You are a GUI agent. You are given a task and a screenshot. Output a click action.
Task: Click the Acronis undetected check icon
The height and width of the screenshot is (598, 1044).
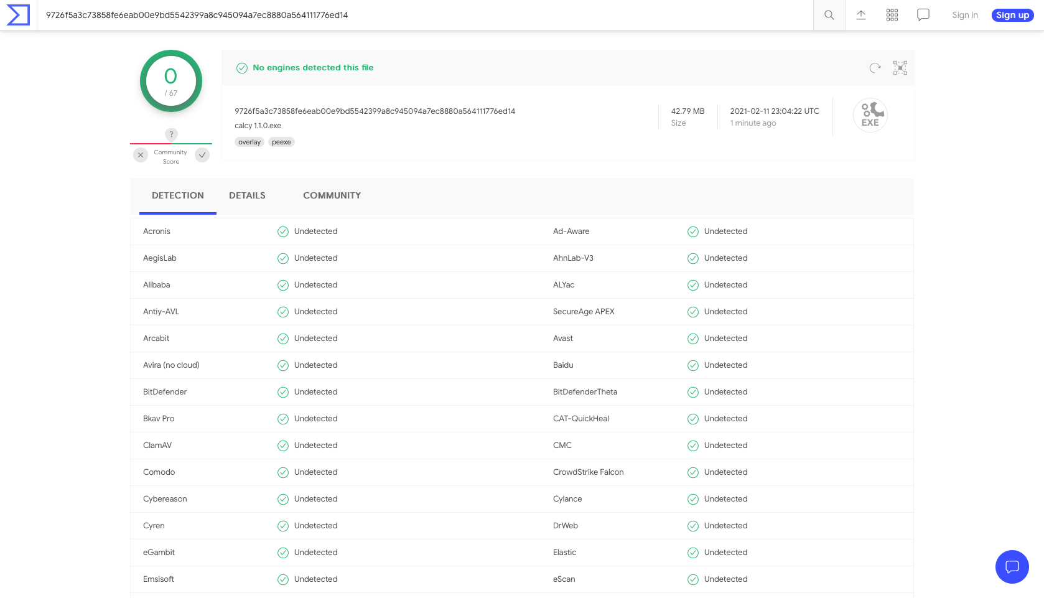[x=283, y=231]
